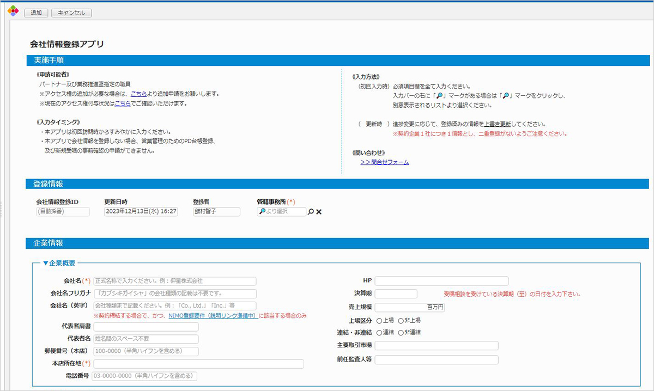This screenshot has height=391, width=654.
Task: Select the 上場 radio button
Action: pyautogui.click(x=379, y=321)
